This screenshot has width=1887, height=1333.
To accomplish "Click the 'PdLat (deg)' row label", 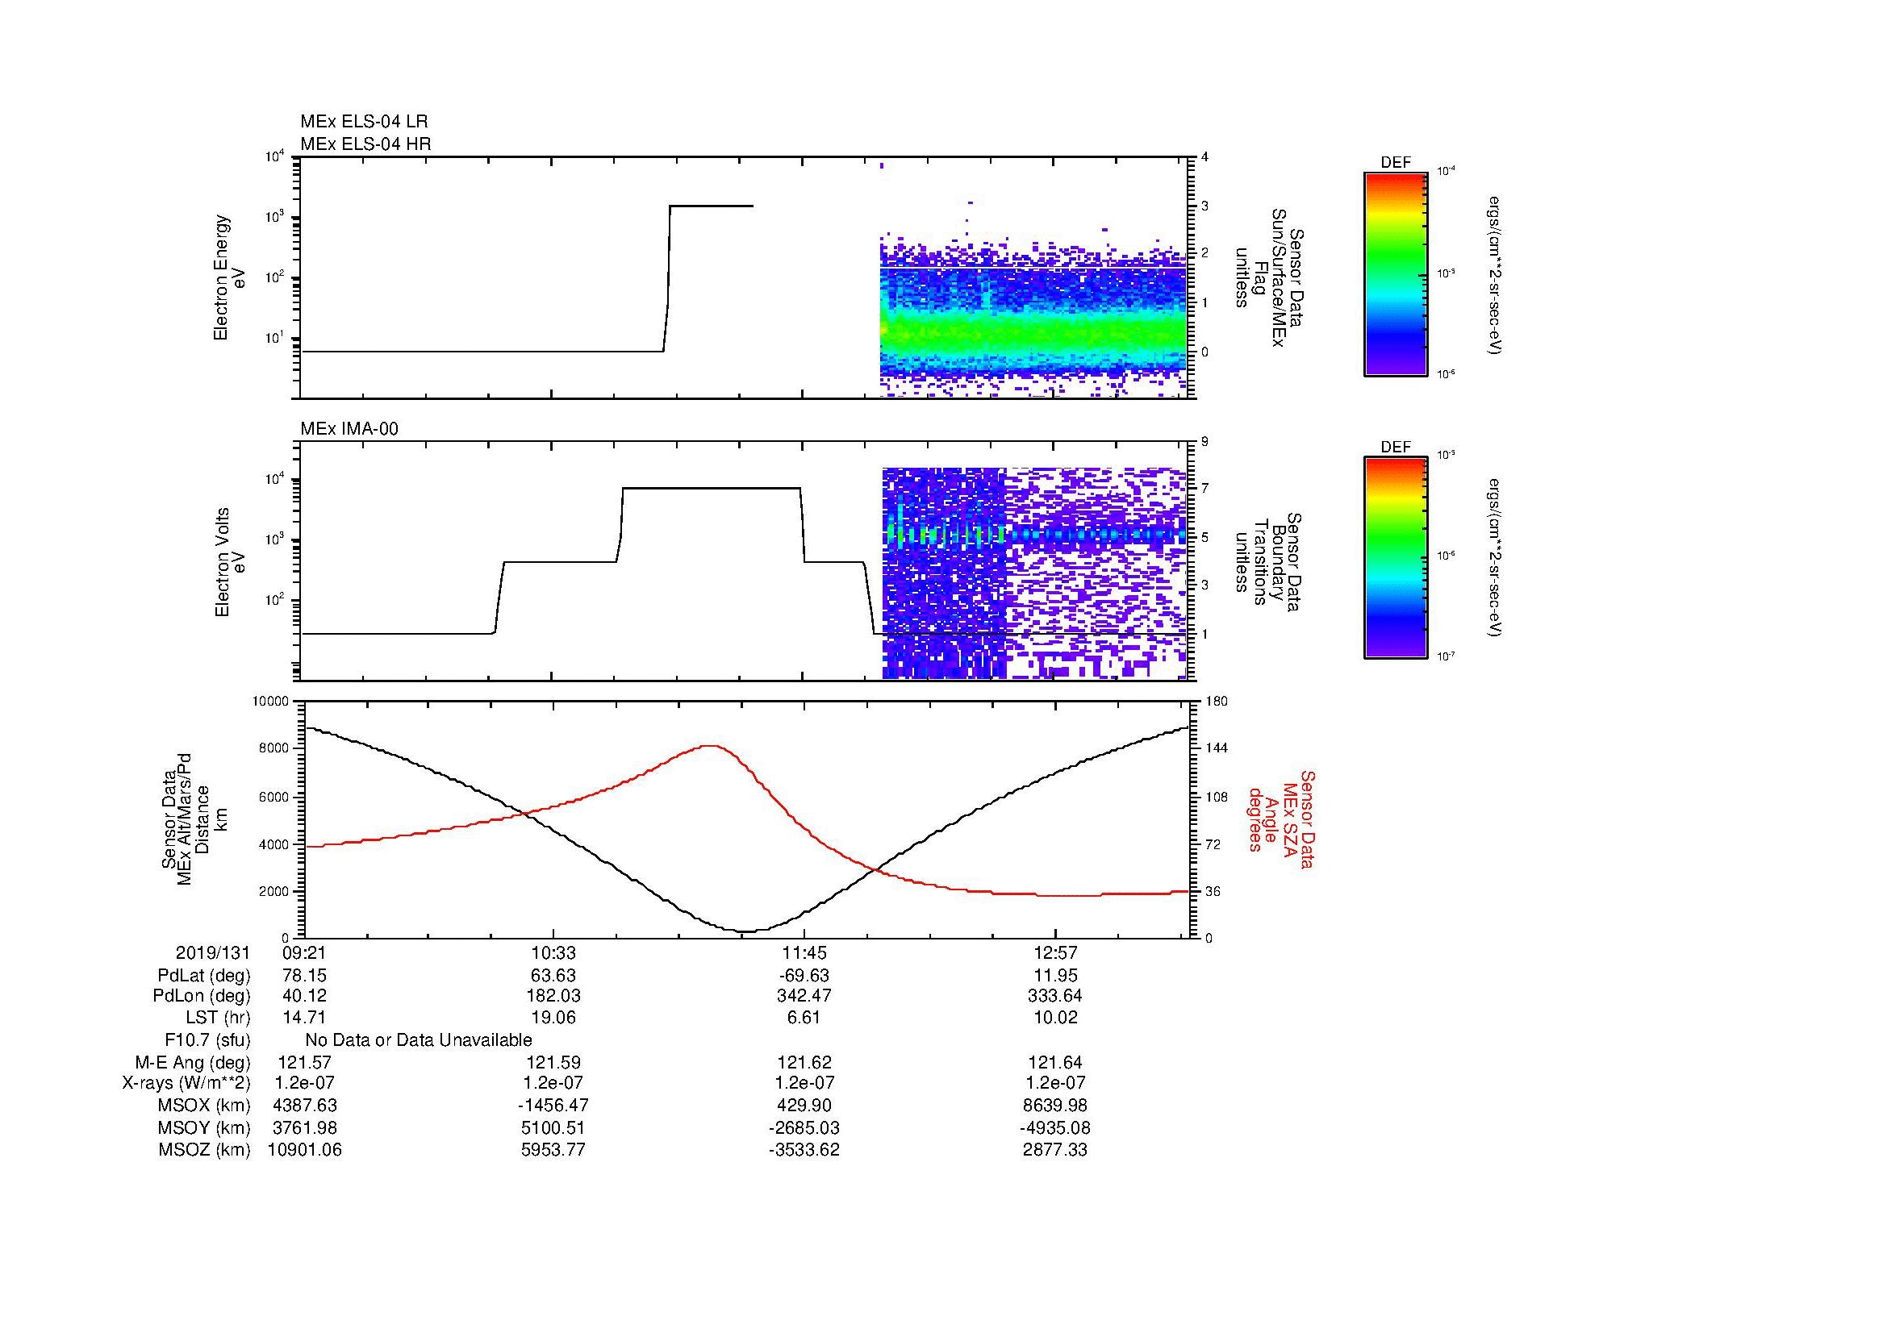I will coord(204,977).
